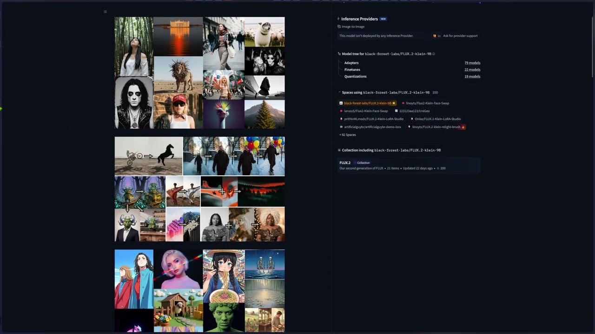
Task: Click the Model tree heading icon
Action: tap(339, 54)
